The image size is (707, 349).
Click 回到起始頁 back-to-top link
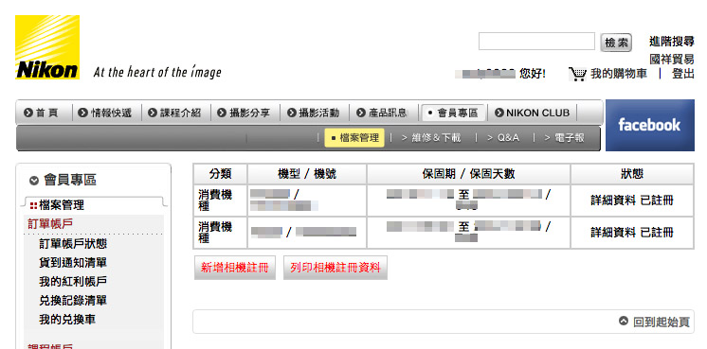tap(662, 322)
